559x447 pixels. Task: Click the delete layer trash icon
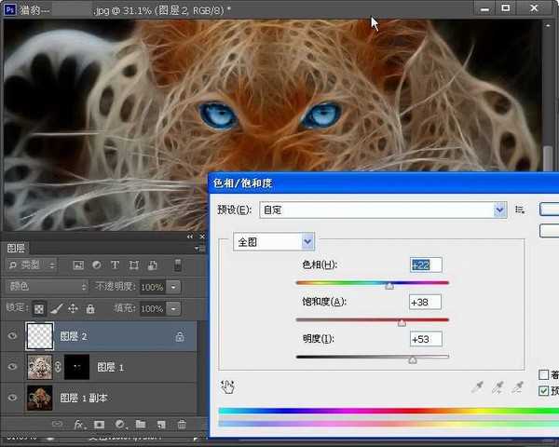[182, 425]
